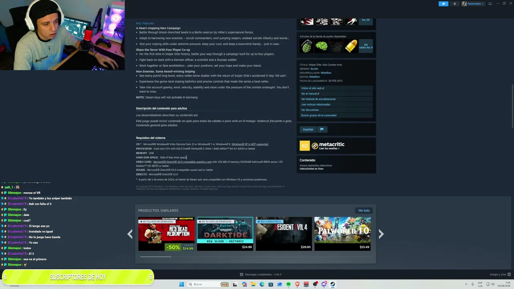The width and height of the screenshot is (514, 289).
Task: Open the Red Dead Redemption game card
Action: [x=166, y=234]
